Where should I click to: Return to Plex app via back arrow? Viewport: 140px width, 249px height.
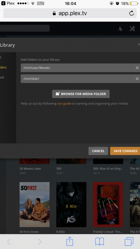[x=3, y=3]
